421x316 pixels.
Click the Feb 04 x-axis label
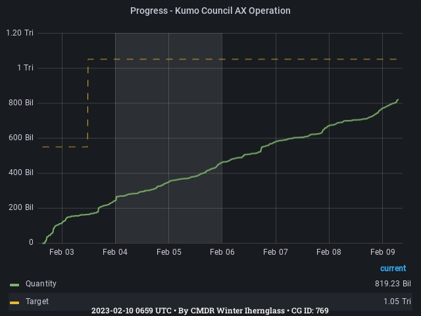pyautogui.click(x=115, y=252)
